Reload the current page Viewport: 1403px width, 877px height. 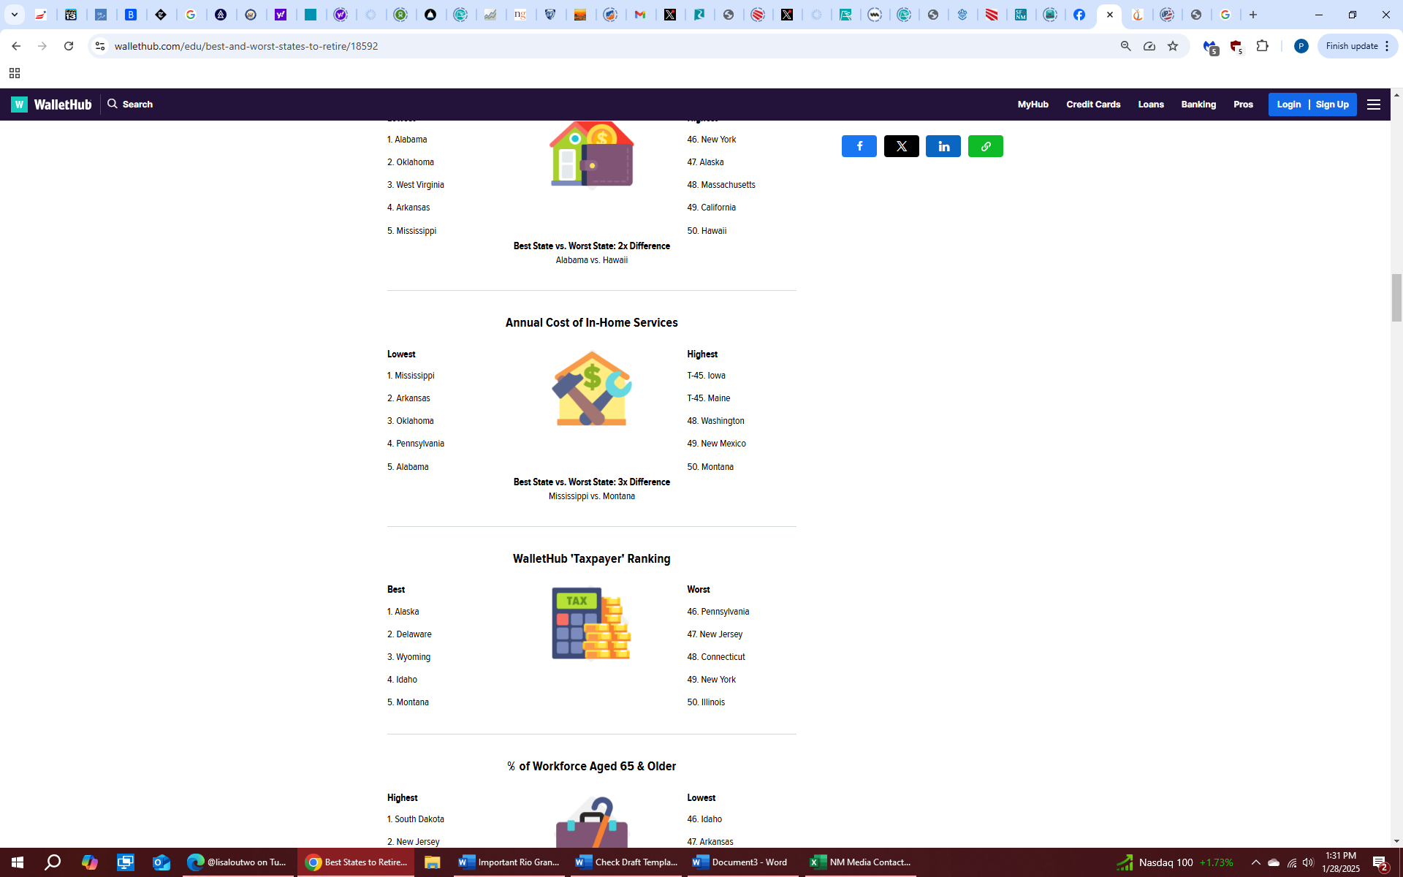69,46
